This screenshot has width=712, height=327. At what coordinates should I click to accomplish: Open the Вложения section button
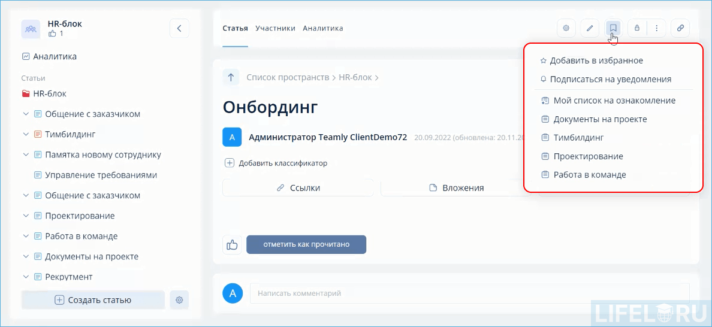coord(456,188)
